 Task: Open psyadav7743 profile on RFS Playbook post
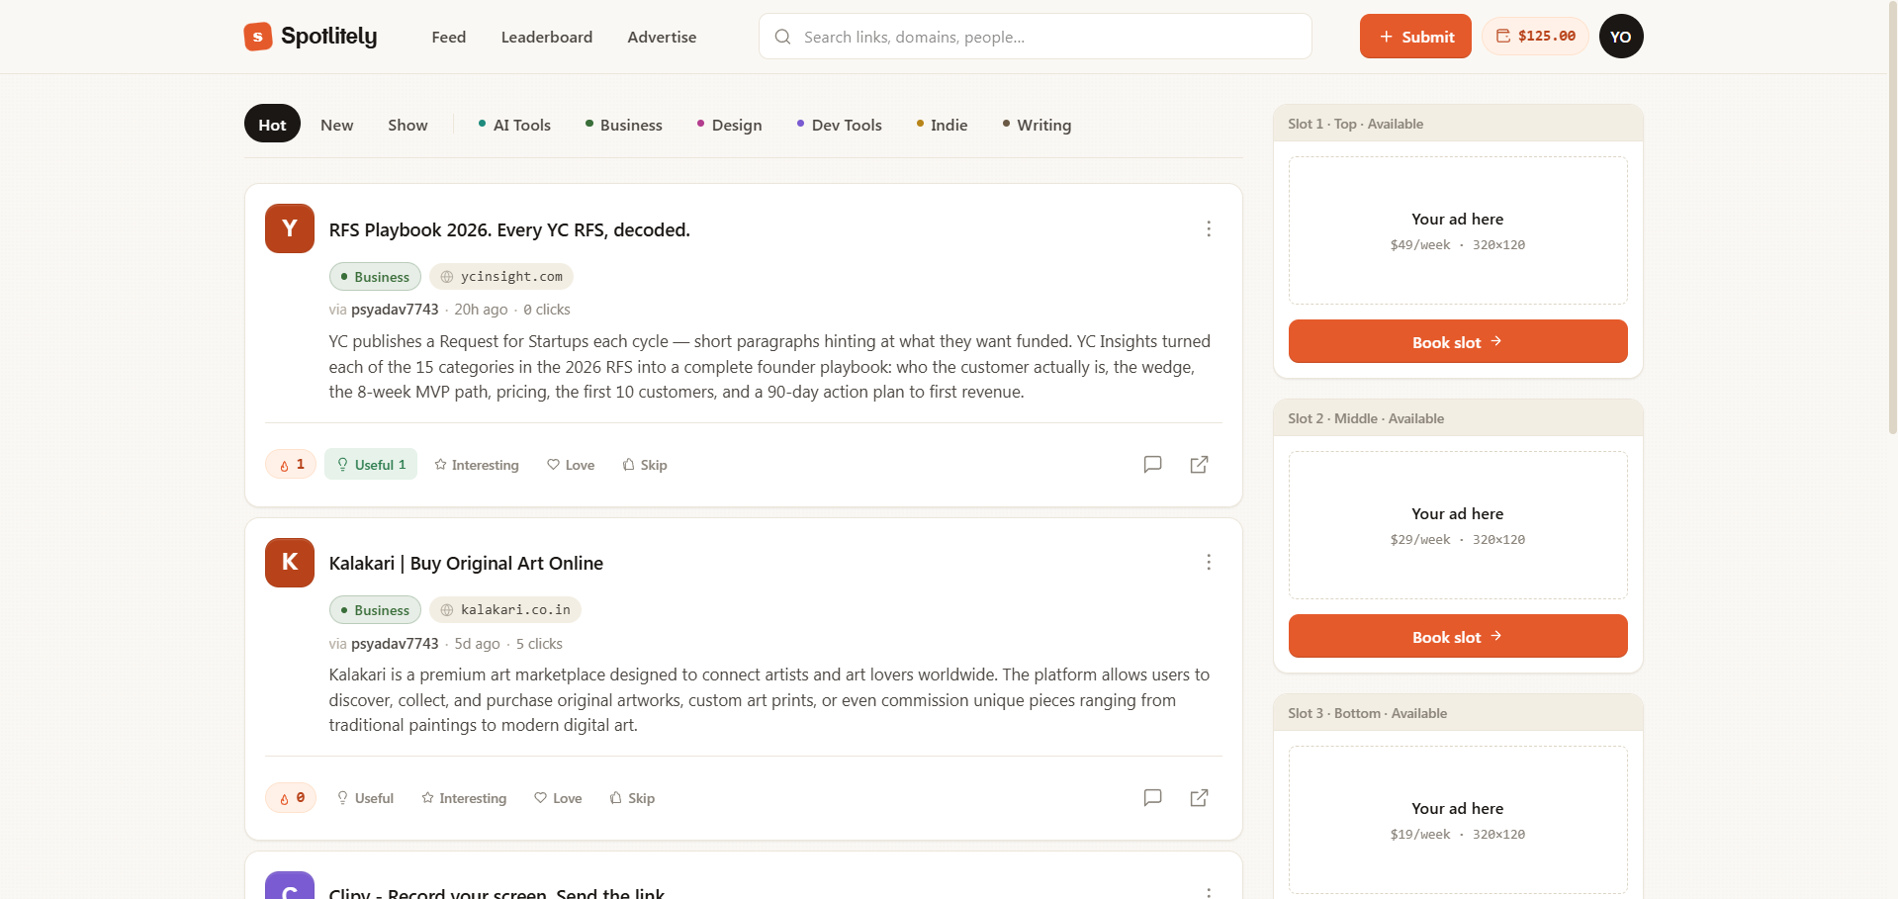[395, 310]
